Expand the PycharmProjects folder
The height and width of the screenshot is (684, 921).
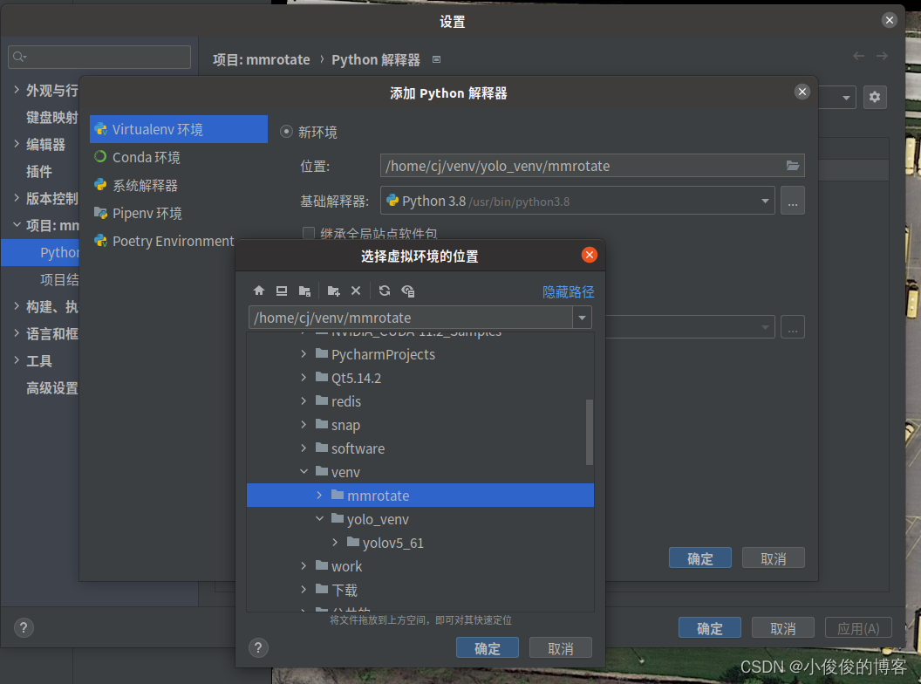click(x=304, y=353)
